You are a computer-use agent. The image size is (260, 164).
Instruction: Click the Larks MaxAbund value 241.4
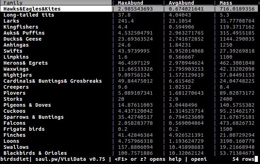(126, 21)
